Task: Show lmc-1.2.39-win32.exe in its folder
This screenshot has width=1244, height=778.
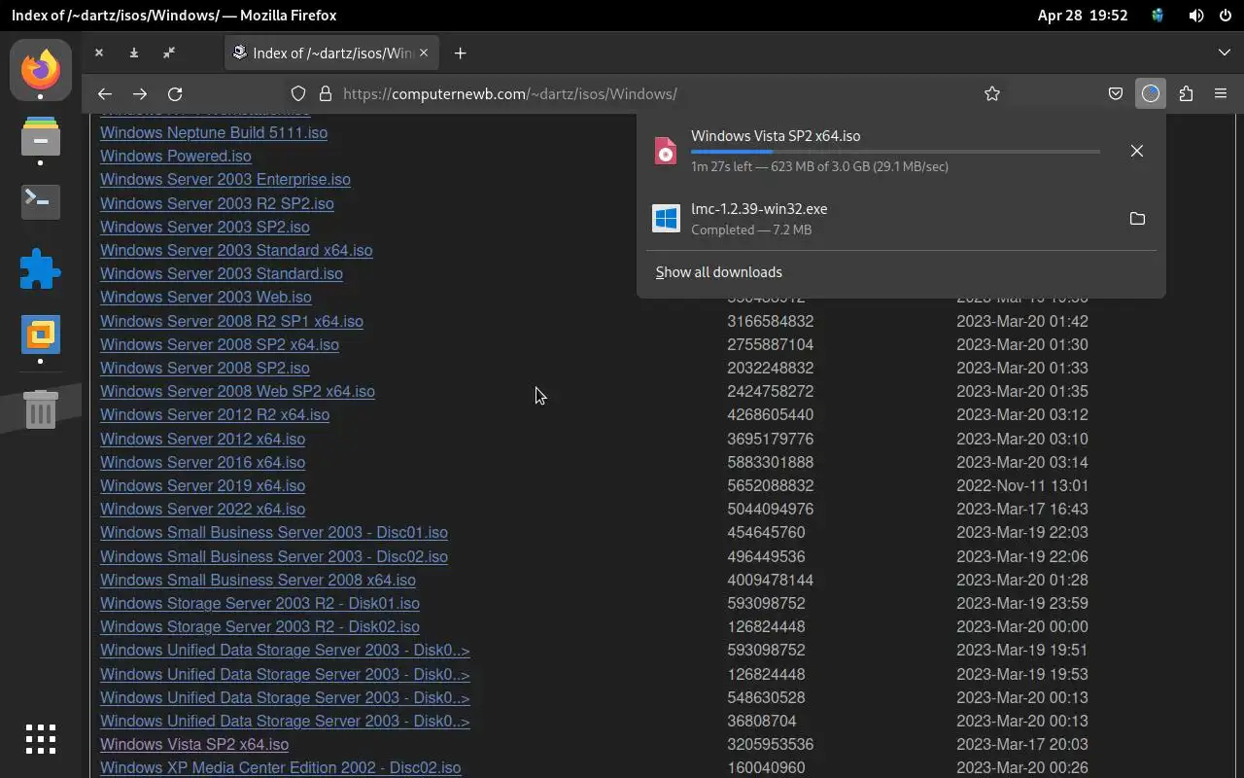Action: [x=1137, y=219]
